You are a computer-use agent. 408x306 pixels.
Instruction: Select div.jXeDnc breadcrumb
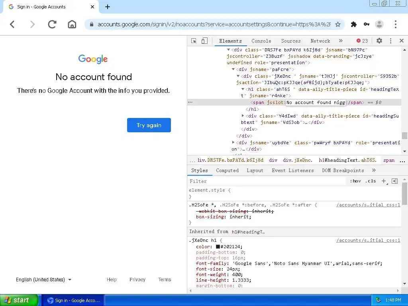298,160
